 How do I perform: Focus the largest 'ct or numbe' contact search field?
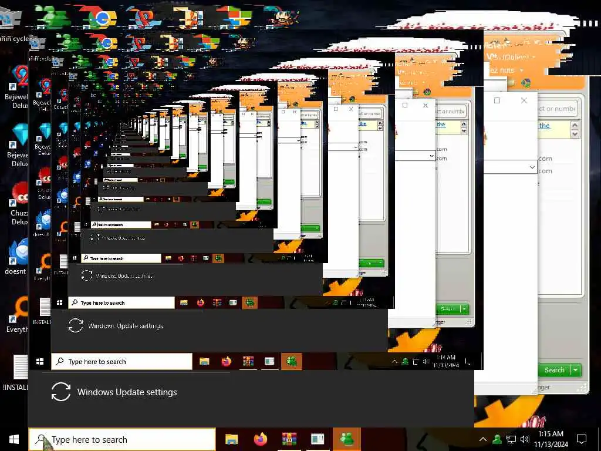[557, 109]
